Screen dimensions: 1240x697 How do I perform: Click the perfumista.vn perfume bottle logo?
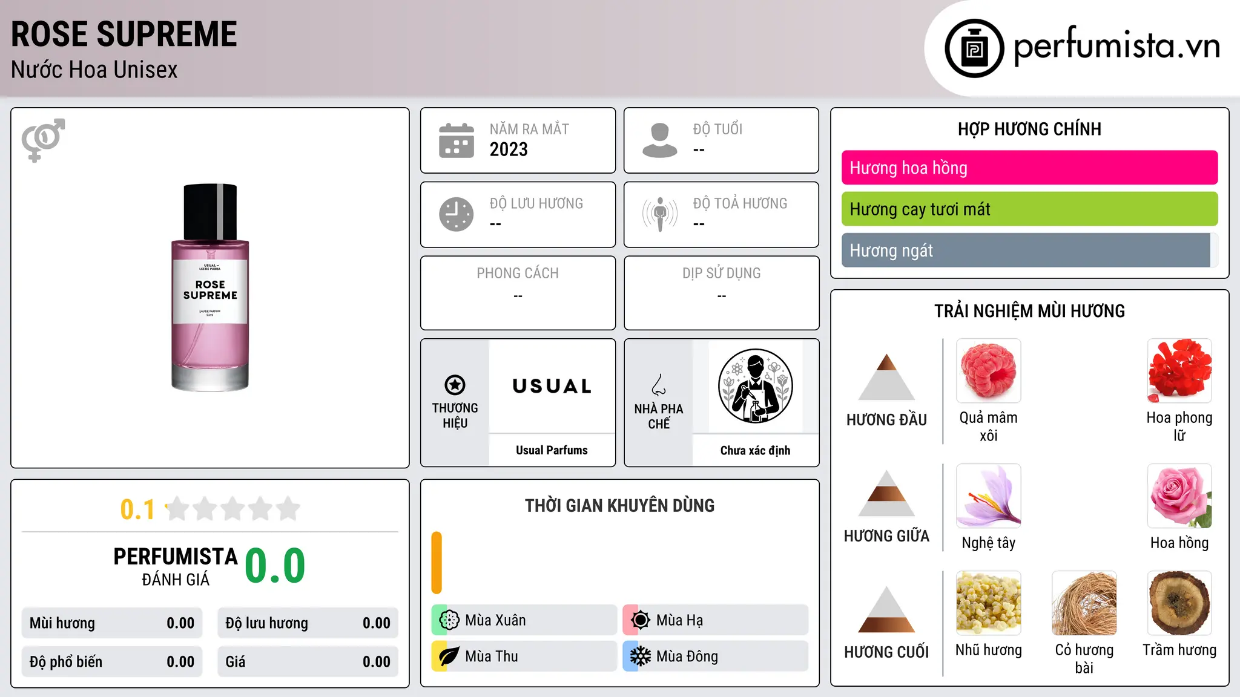pos(974,48)
